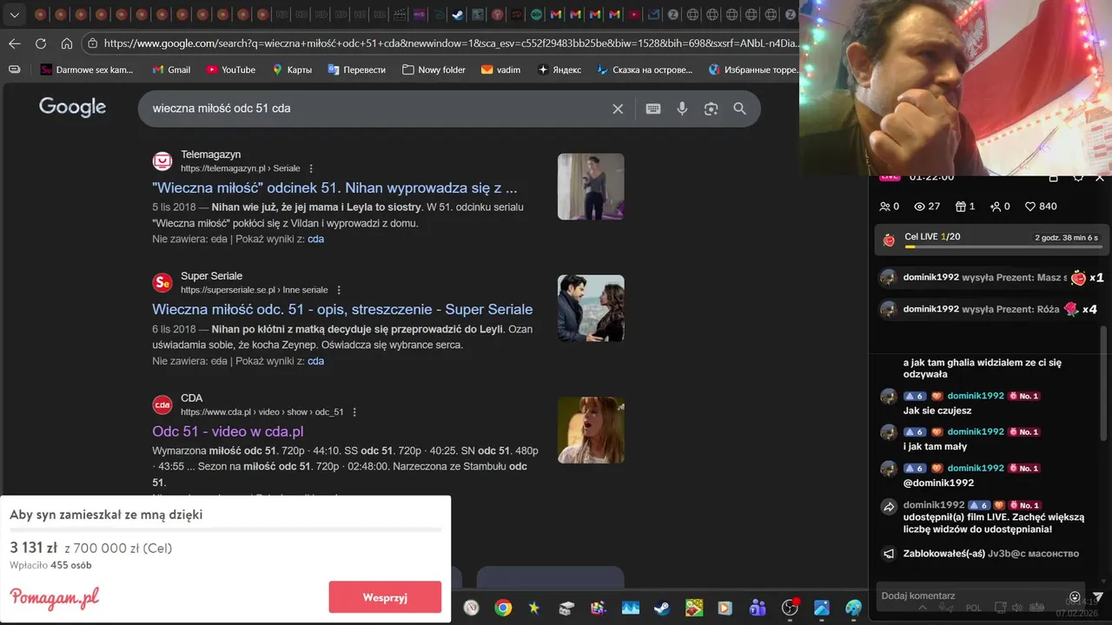Open Microsoft Teams from the taskbar

click(758, 608)
